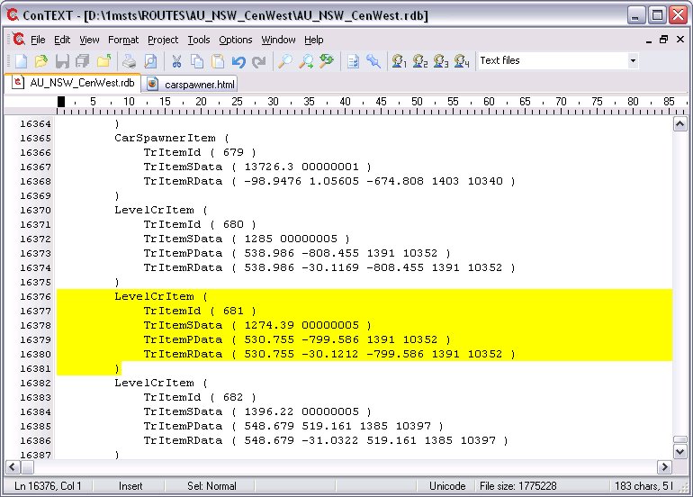This screenshot has width=693, height=497.
Task: Close the file using the folder-arrow icon
Action: (103, 61)
